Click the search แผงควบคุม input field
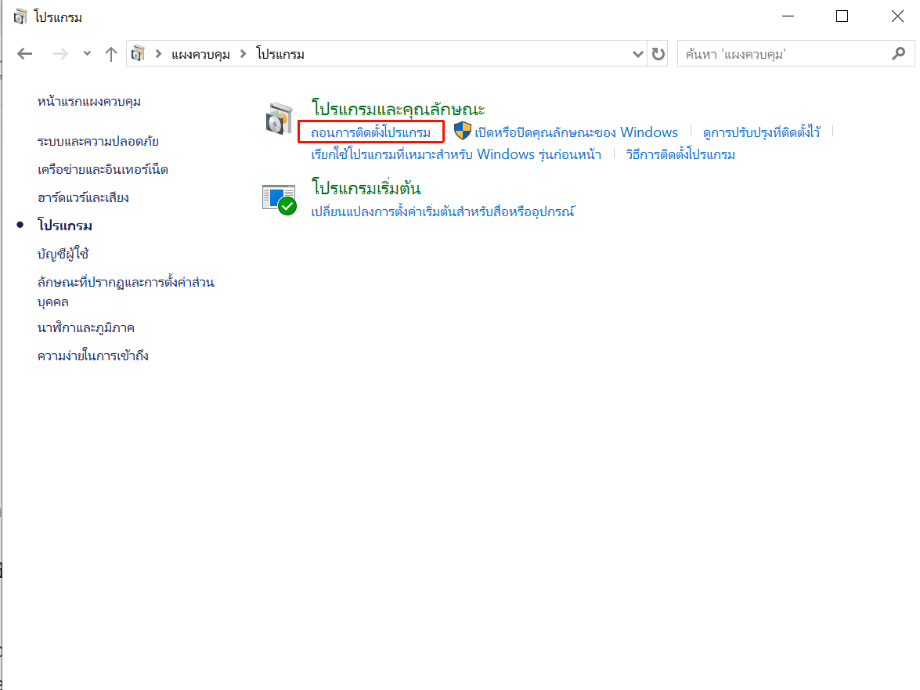This screenshot has width=920, height=690. point(783,54)
